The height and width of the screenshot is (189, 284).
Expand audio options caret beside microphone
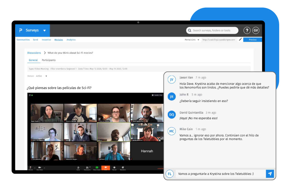[35, 168]
